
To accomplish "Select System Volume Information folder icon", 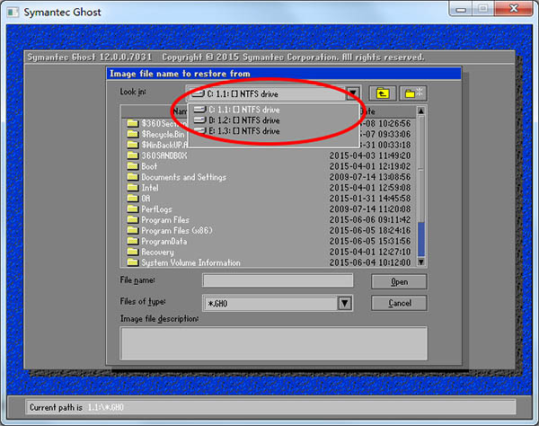I will point(132,262).
